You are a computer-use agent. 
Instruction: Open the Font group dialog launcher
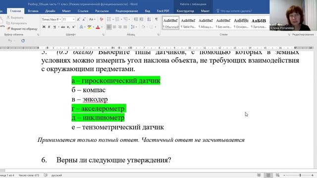click(x=104, y=35)
